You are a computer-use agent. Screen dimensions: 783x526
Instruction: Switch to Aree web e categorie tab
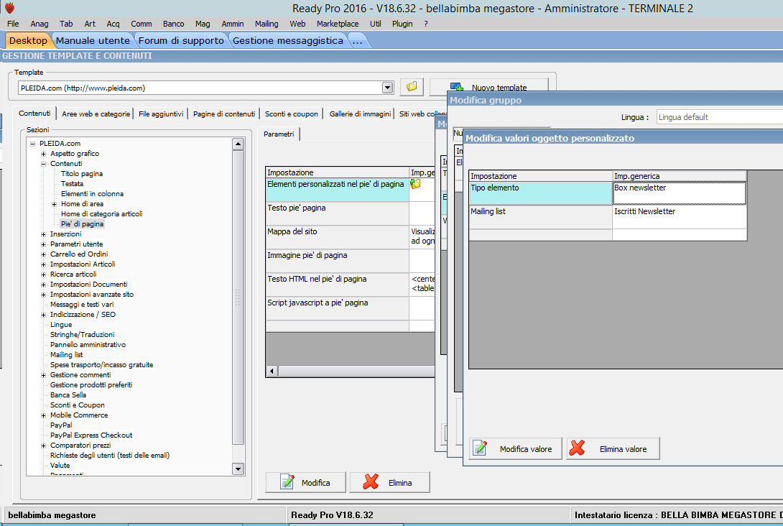[x=96, y=114]
